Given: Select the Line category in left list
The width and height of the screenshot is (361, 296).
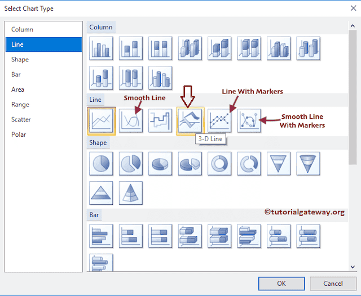Looking at the screenshot, I should pyautogui.click(x=43, y=44).
